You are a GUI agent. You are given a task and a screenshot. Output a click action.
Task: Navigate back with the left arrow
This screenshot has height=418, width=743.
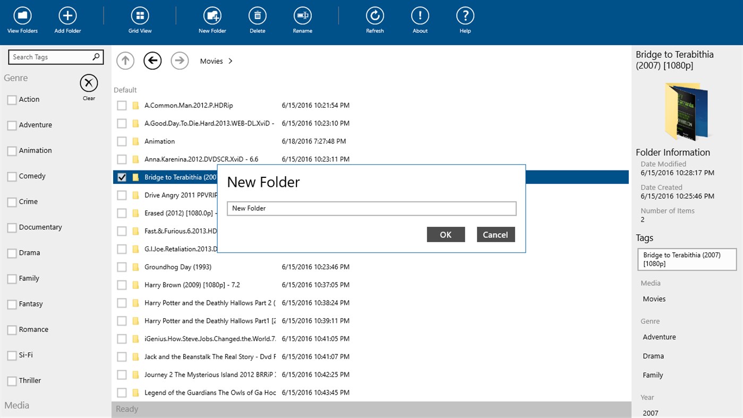pos(152,61)
